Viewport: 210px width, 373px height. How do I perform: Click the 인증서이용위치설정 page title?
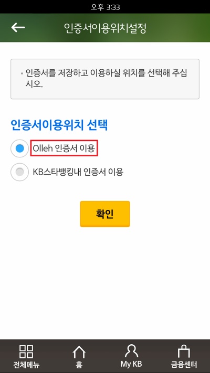pyautogui.click(x=105, y=28)
